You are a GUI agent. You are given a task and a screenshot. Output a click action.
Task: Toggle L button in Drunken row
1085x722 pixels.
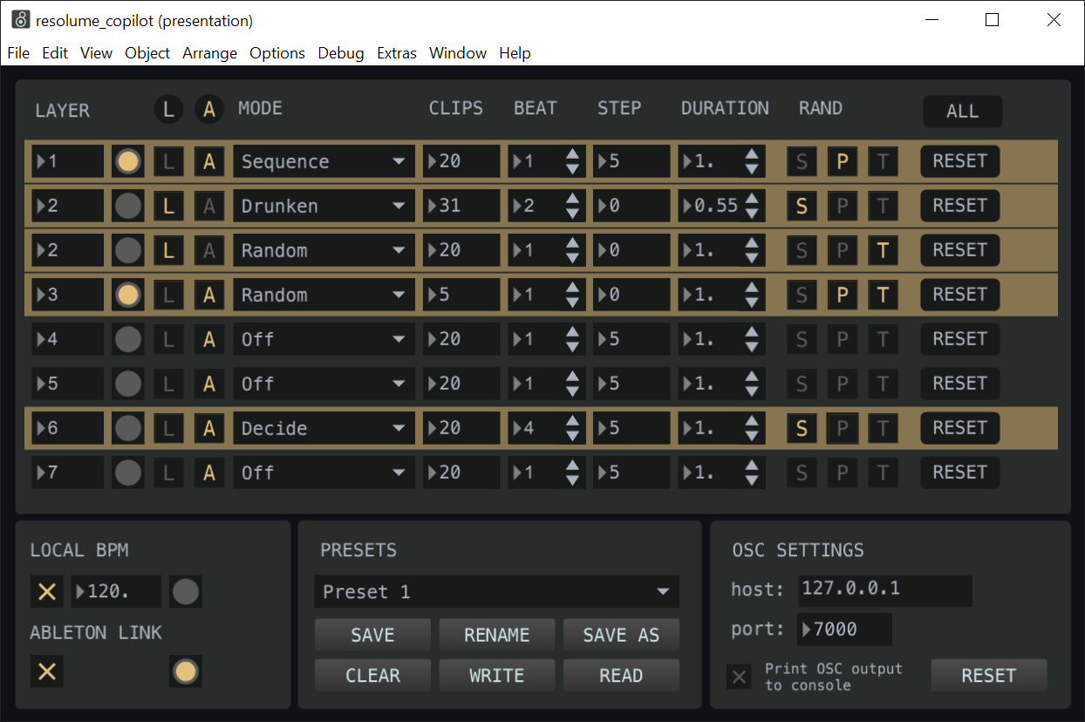tap(169, 206)
